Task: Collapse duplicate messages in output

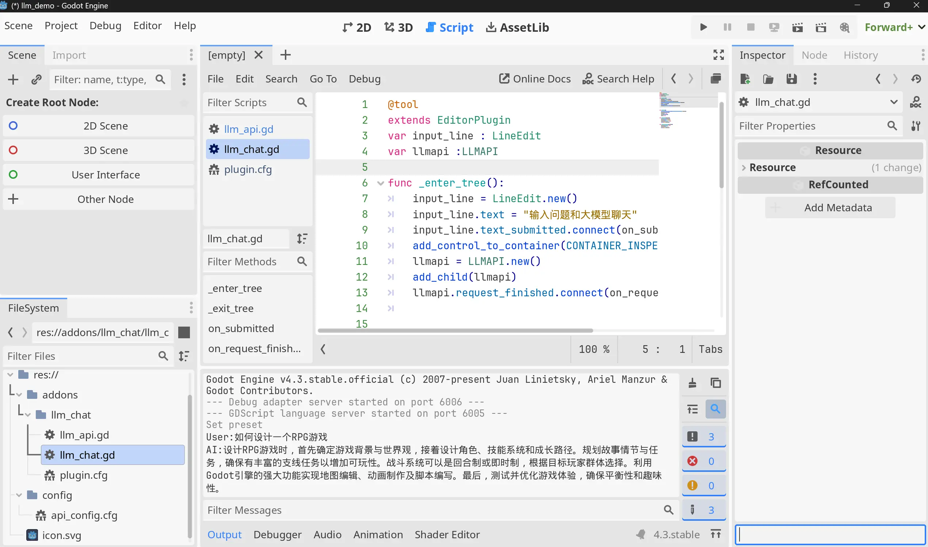Action: coord(692,409)
